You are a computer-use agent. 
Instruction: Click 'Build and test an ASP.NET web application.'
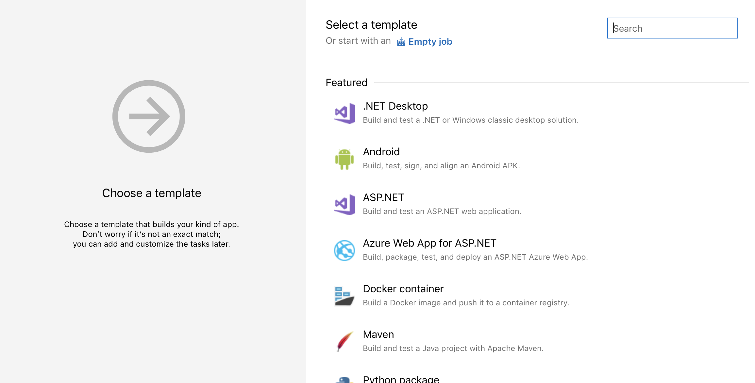coord(442,211)
